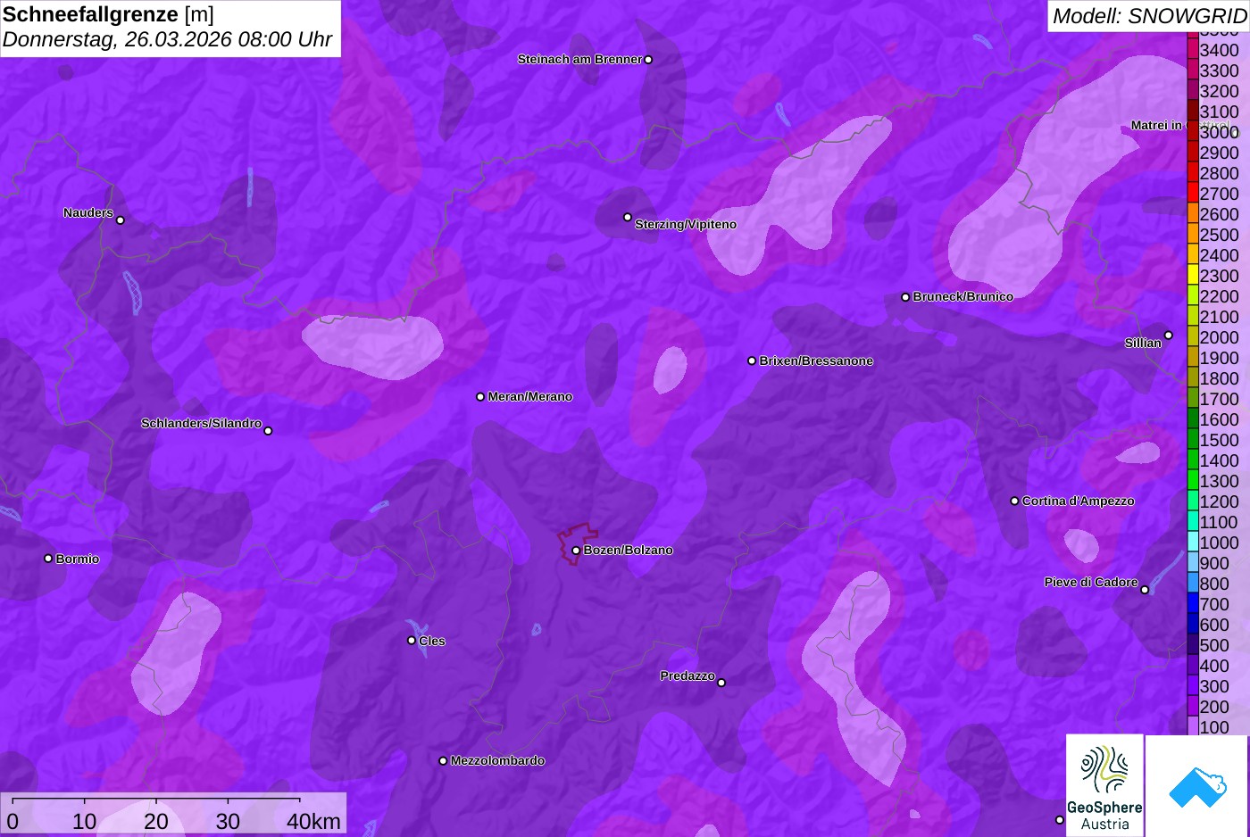Click the 2000 m legend color swatch
This screenshot has width=1250, height=837.
[1193, 337]
